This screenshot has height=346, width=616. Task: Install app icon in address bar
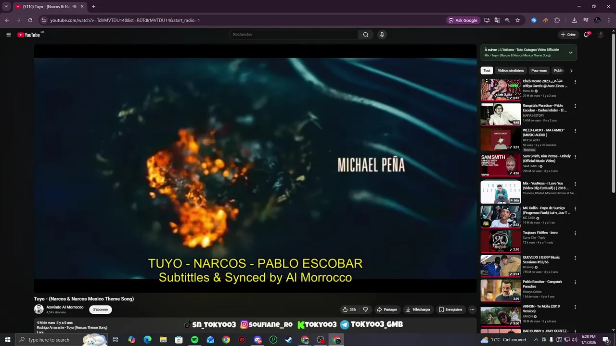click(487, 20)
